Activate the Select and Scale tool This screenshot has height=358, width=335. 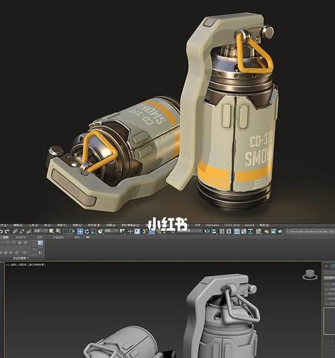click(x=93, y=231)
